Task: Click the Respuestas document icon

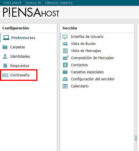Action: point(5,66)
